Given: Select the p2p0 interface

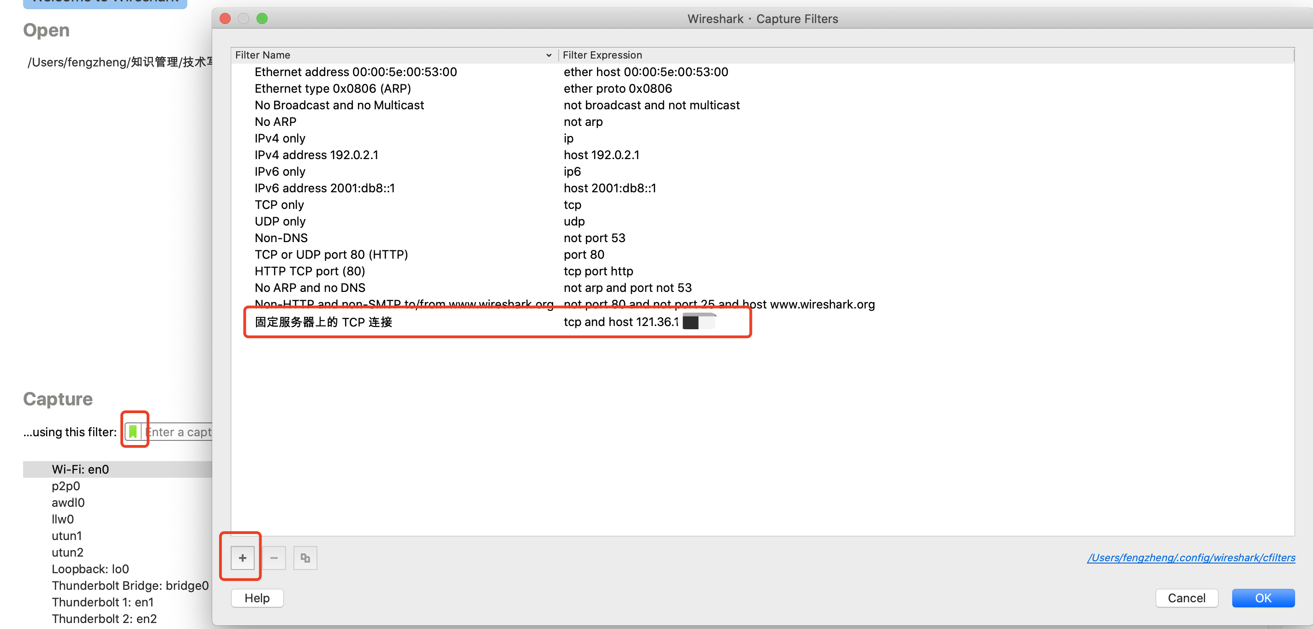Looking at the screenshot, I should [x=66, y=486].
